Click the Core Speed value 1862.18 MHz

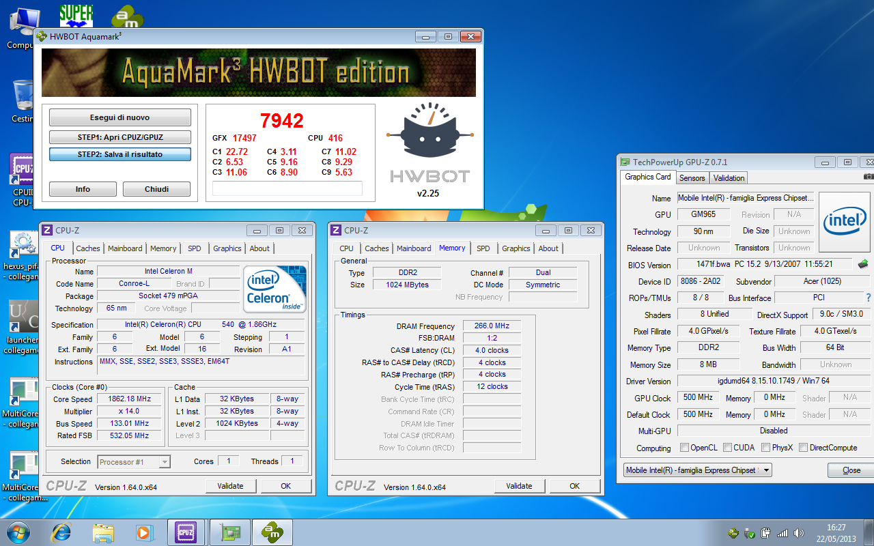[x=129, y=399]
